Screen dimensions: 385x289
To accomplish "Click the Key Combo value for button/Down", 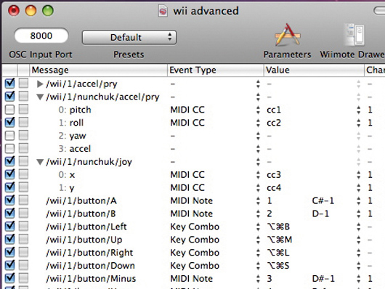I will tap(278, 266).
